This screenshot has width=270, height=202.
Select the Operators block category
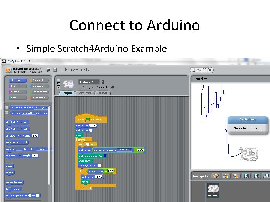39,92
